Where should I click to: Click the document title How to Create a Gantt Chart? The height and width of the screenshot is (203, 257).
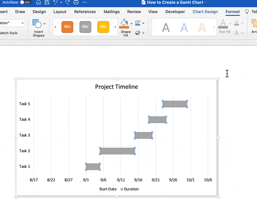click(x=175, y=3)
